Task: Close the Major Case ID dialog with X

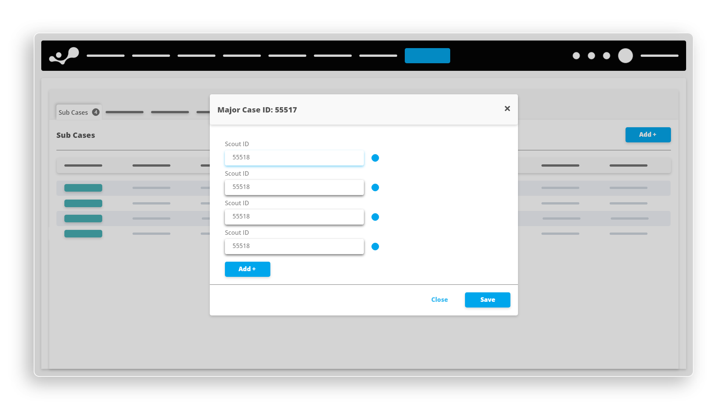Action: [507, 109]
